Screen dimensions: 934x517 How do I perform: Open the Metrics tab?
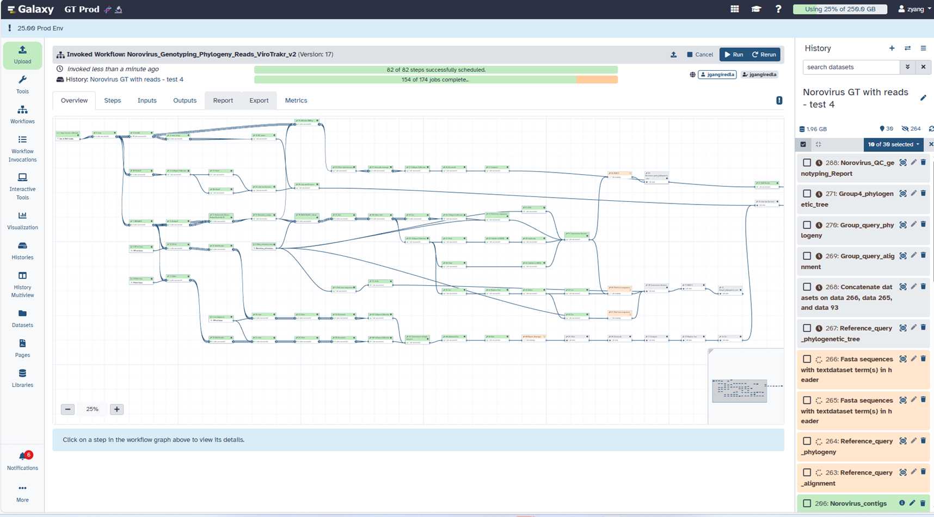point(296,101)
